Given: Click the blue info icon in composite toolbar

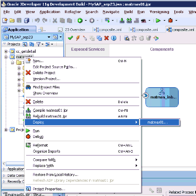Looking at the screenshot, I should (114, 38).
